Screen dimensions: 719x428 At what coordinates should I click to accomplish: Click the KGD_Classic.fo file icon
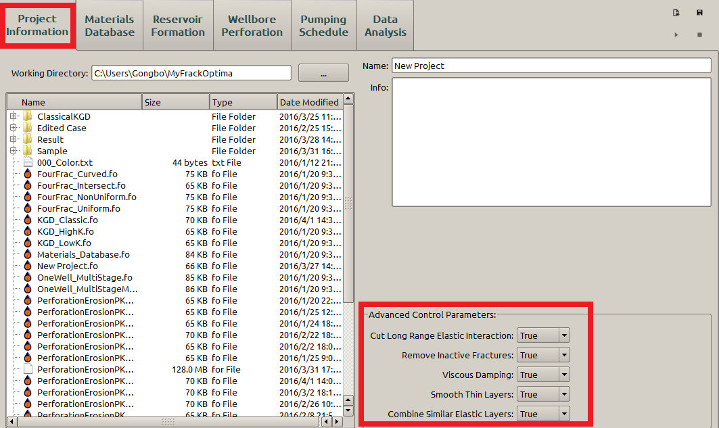(x=28, y=220)
